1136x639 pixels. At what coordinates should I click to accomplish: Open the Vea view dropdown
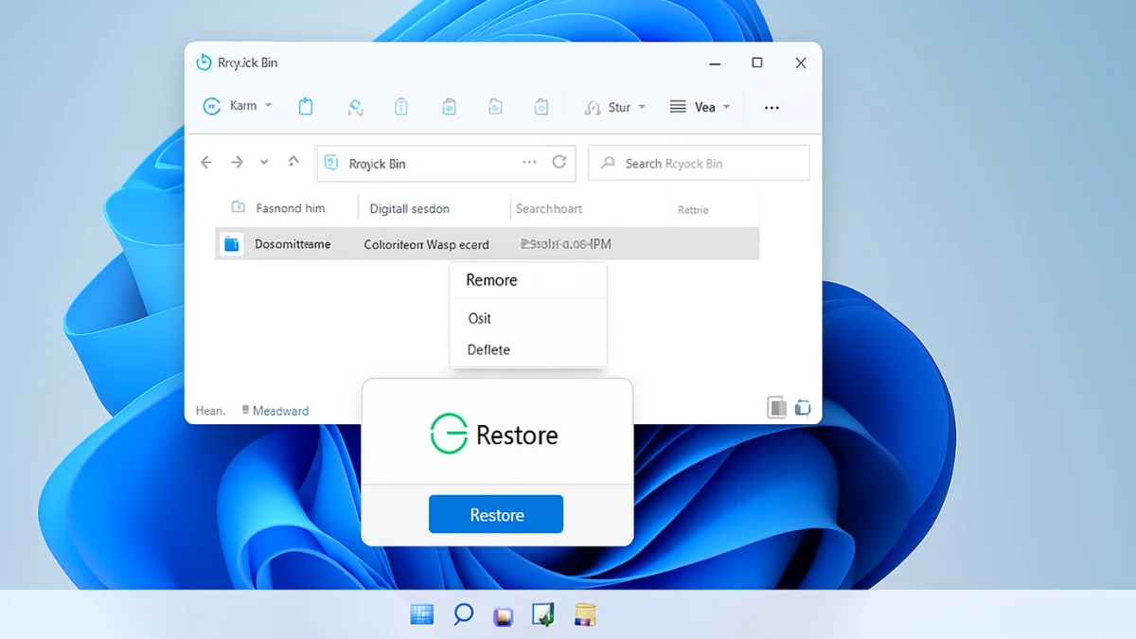click(700, 107)
